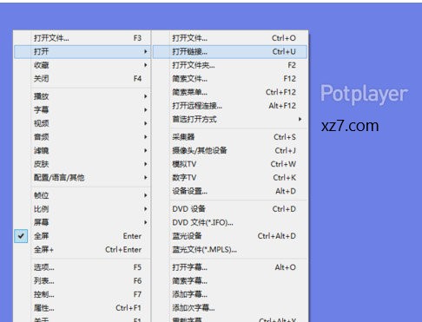Viewport: 422px width, 322px height.
Task: Select 采集器 (Ctrl+S)
Action: coord(230,137)
